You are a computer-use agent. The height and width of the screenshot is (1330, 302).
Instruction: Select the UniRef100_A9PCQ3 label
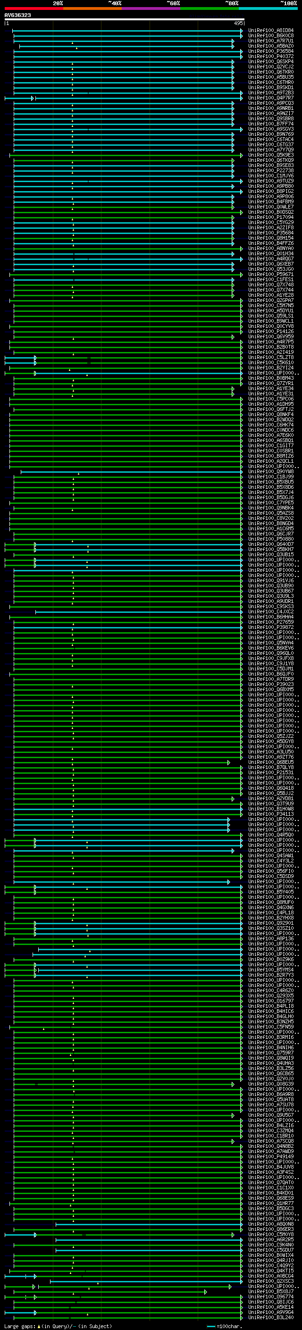pyautogui.click(x=270, y=103)
